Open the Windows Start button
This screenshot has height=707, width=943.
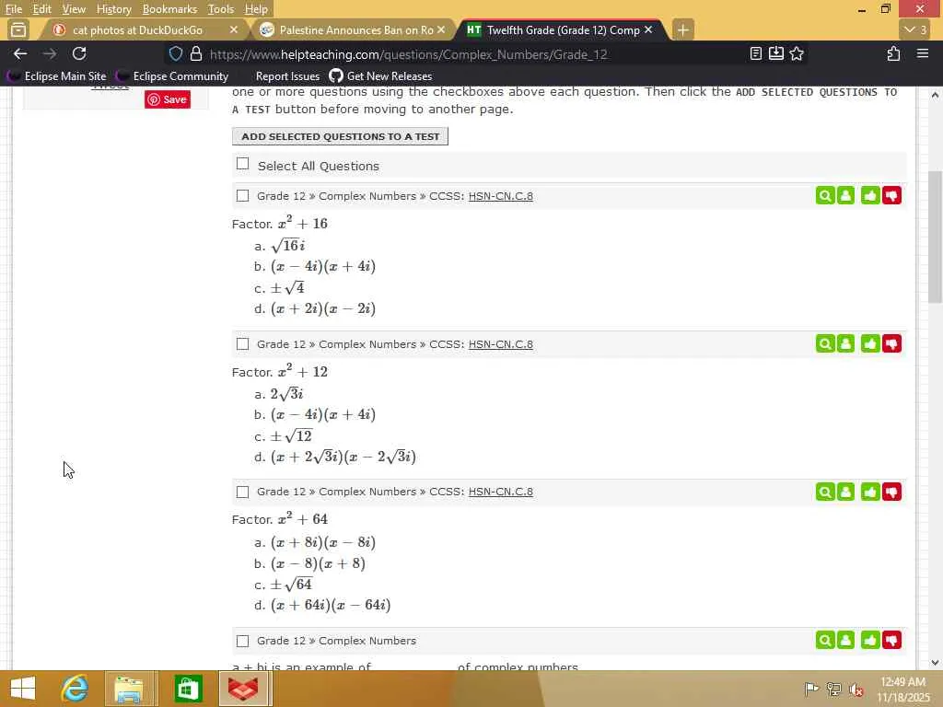coord(23,689)
